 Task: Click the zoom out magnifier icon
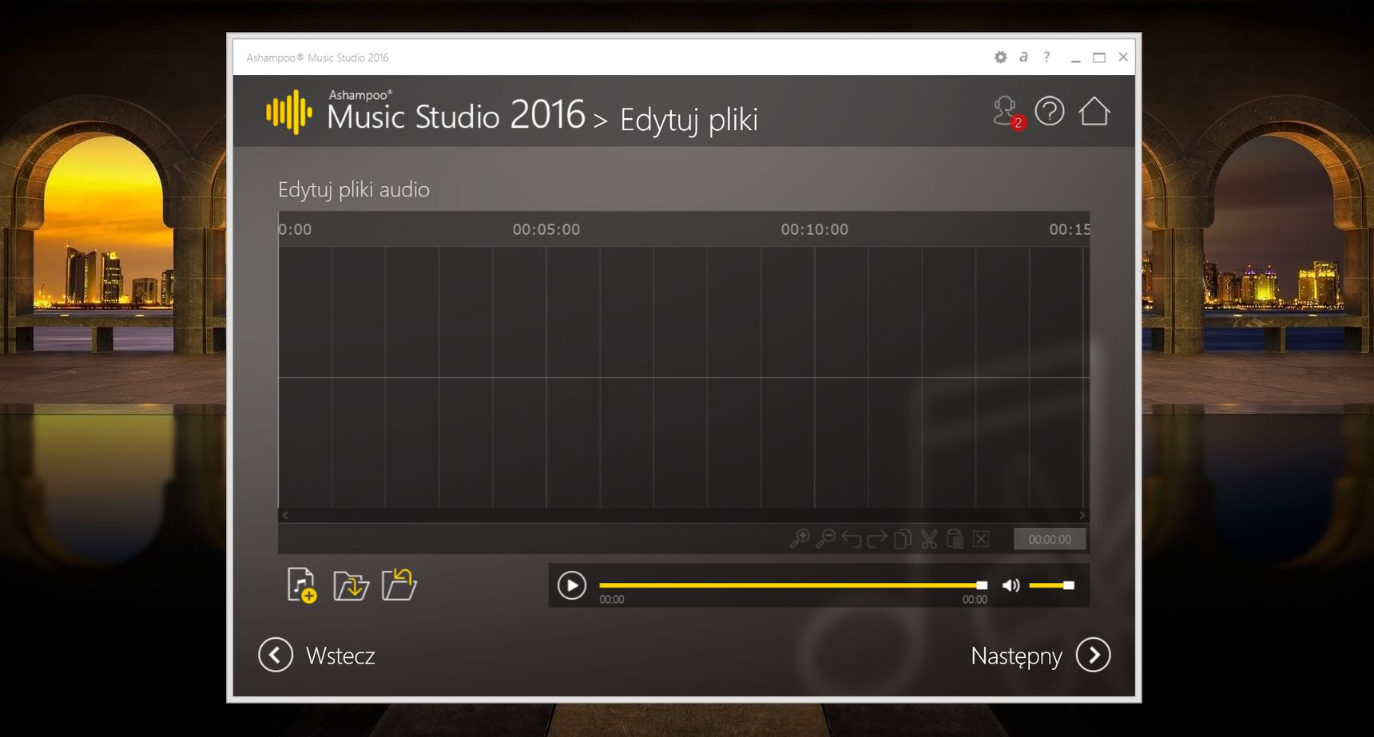coord(825,539)
